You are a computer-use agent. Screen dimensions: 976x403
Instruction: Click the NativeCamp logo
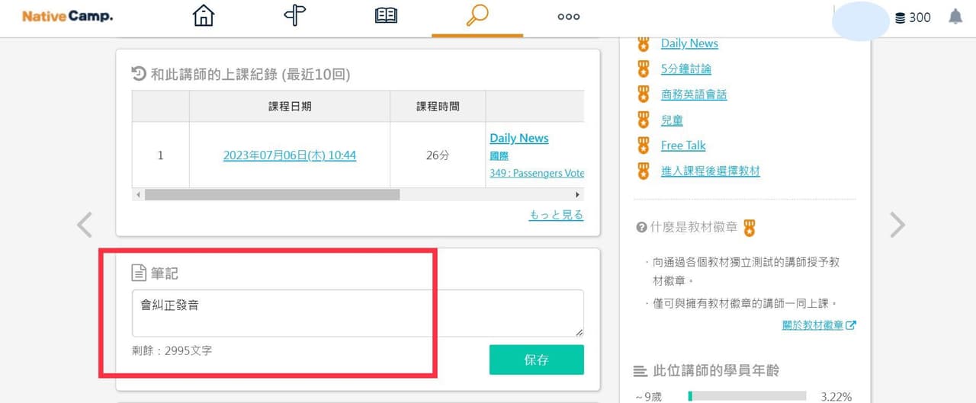coord(67,16)
